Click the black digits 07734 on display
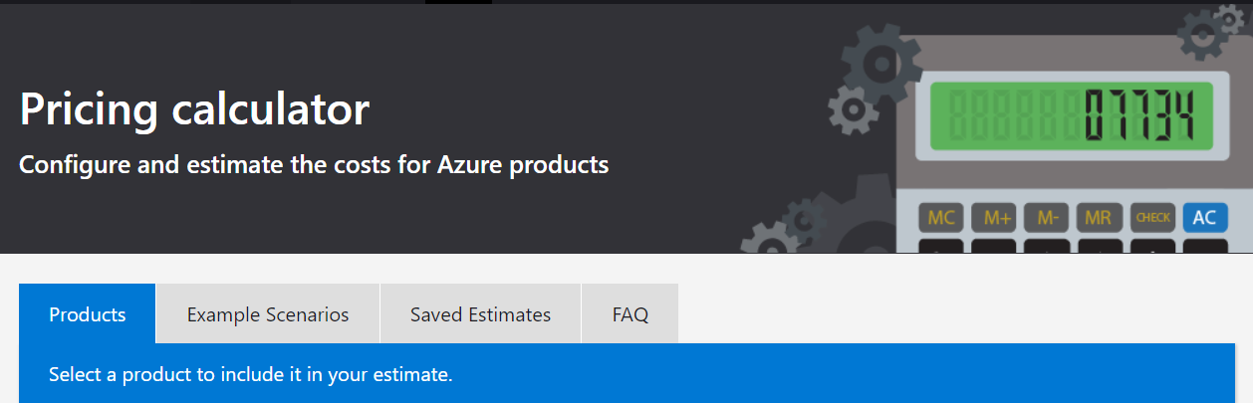The image size is (1253, 403). (1138, 115)
